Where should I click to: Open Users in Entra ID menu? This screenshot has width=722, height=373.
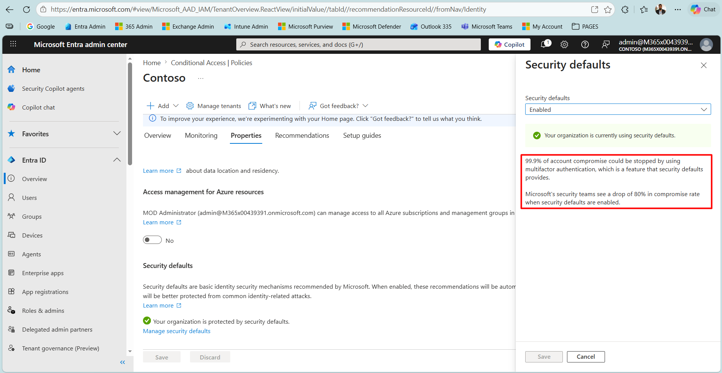coord(29,198)
